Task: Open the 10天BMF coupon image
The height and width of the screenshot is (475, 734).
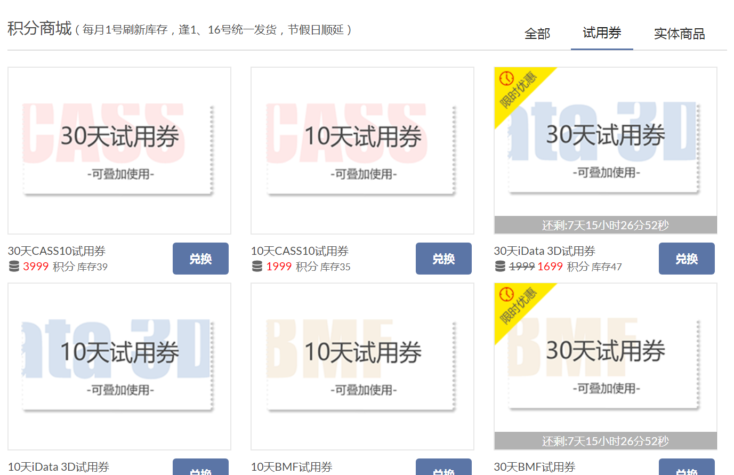Action: coord(362,366)
